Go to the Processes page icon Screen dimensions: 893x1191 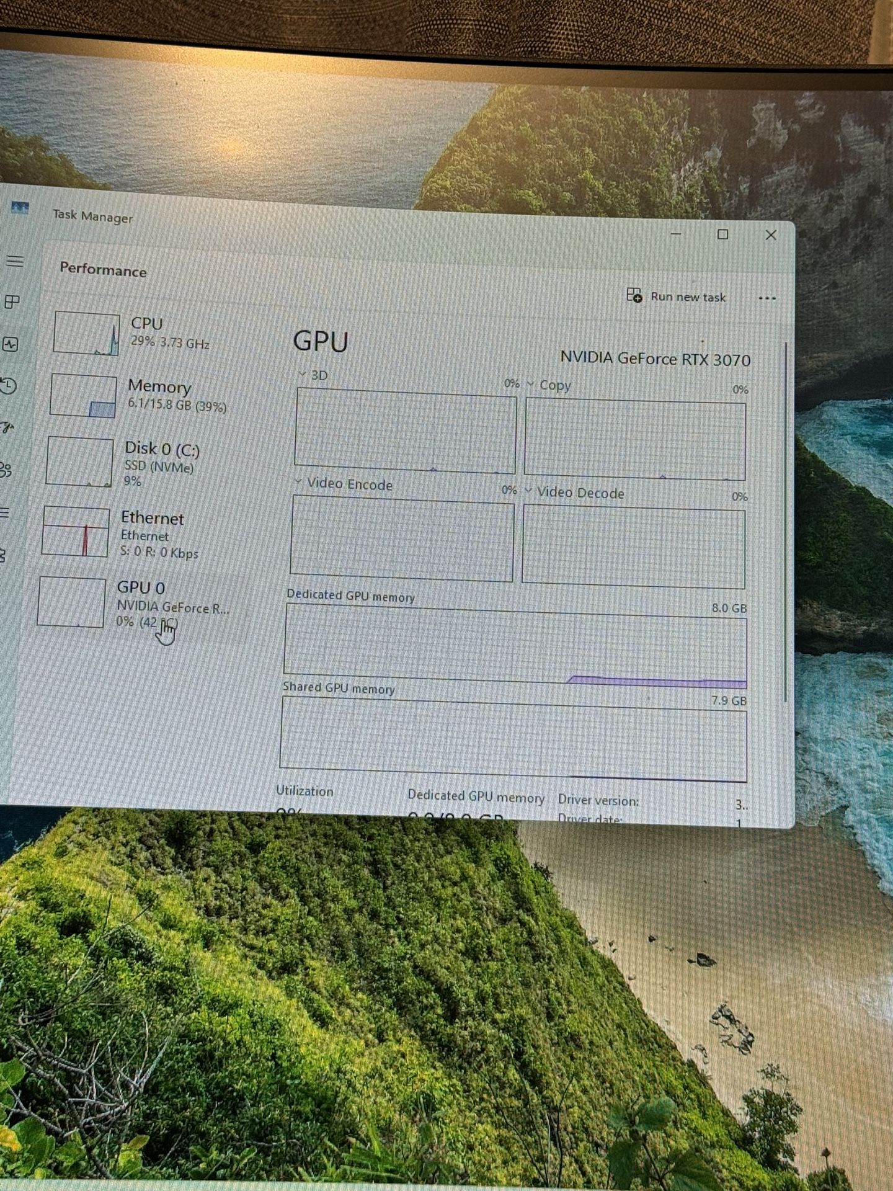12,302
